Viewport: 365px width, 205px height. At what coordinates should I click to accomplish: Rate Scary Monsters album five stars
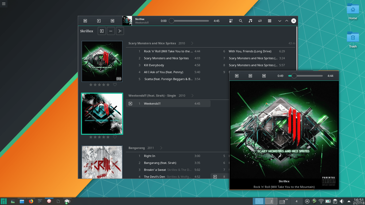tap(108, 85)
